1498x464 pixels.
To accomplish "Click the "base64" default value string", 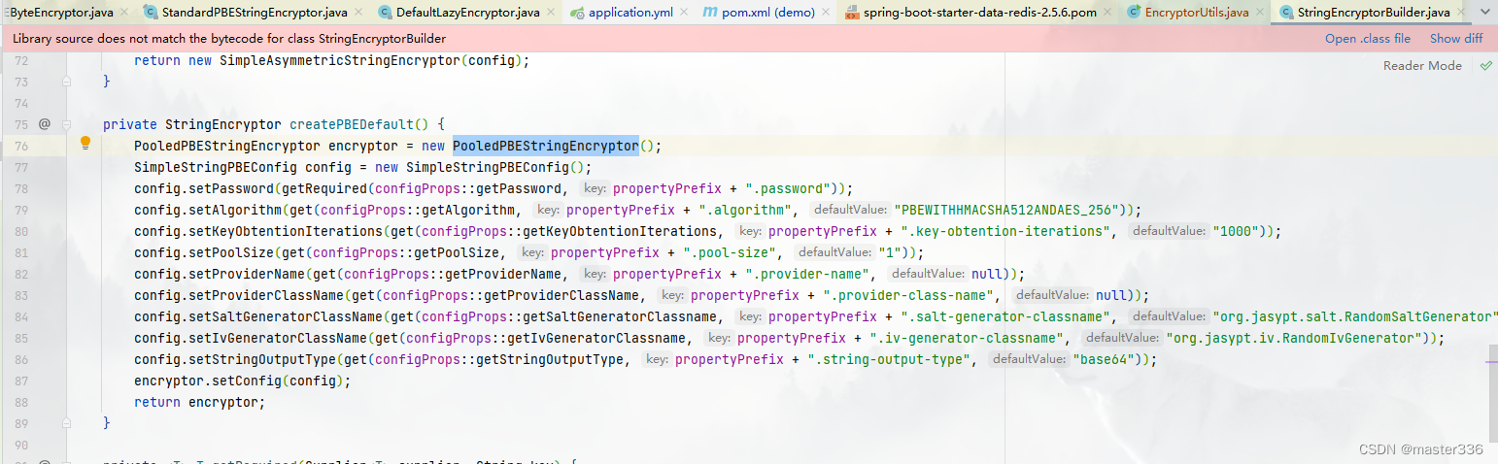I will tap(1106, 359).
